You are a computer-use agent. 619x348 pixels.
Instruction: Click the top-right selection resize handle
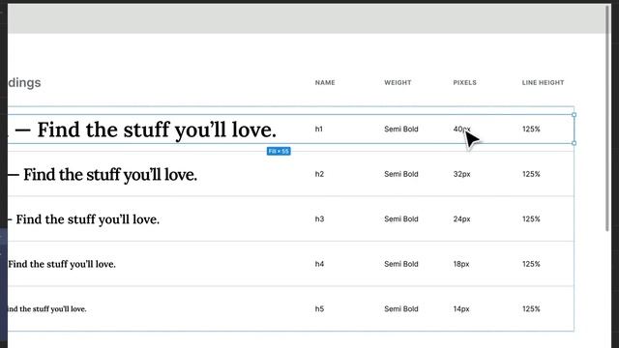[574, 115]
